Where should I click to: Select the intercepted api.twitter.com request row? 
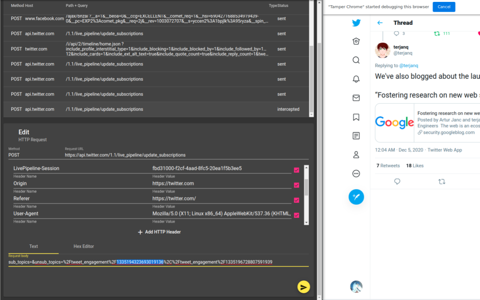(157, 109)
